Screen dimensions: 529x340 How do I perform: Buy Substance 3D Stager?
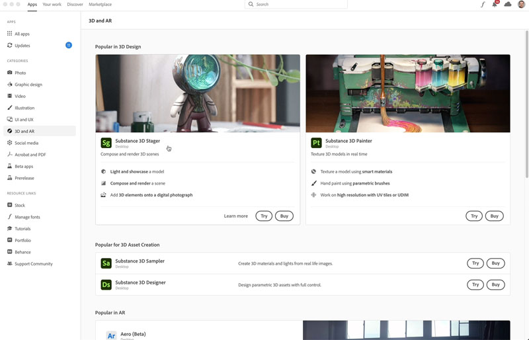[284, 216]
